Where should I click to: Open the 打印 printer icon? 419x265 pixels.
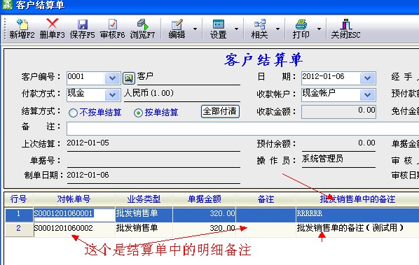301,24
